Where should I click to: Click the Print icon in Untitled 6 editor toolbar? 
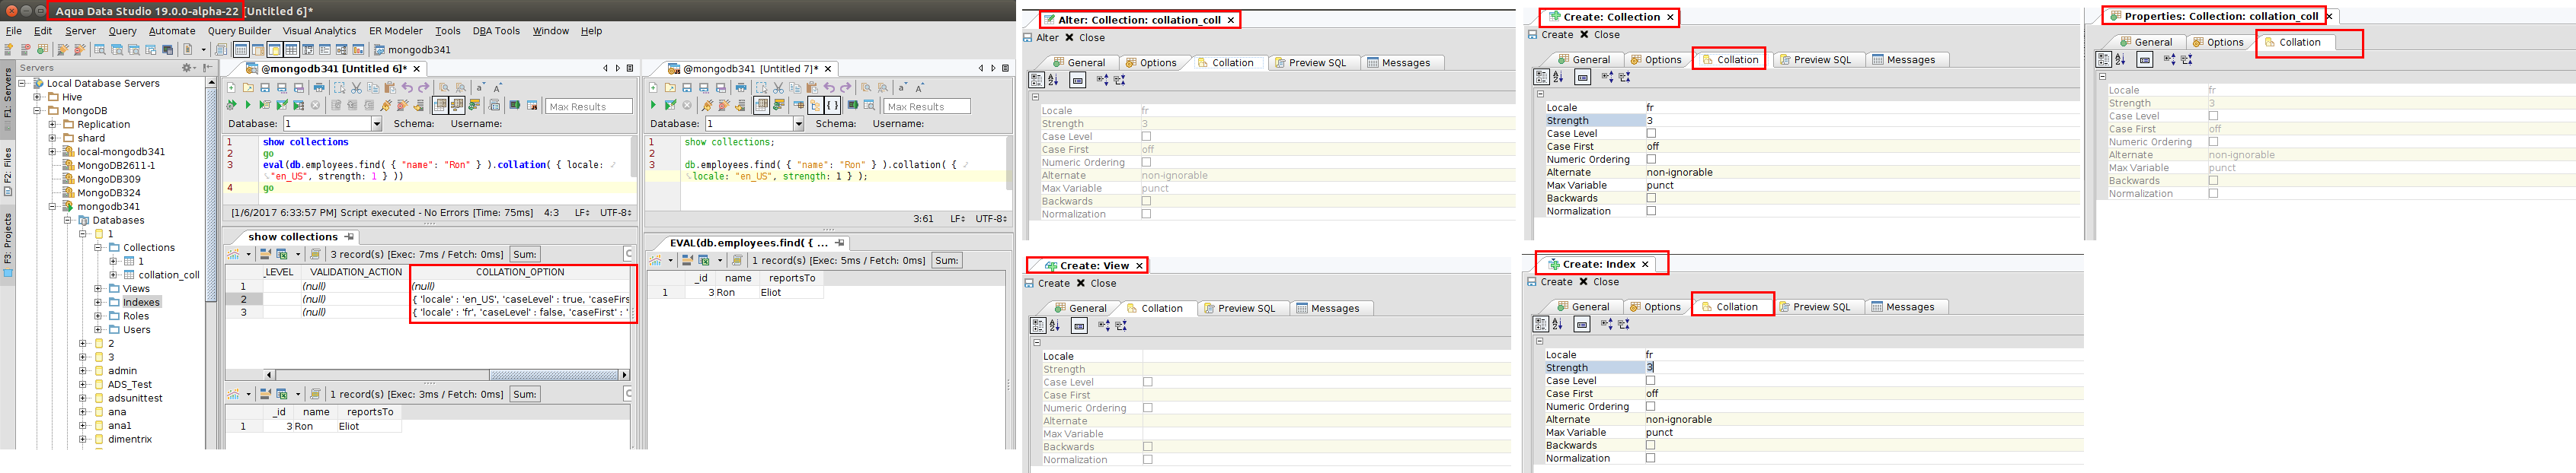point(319,87)
